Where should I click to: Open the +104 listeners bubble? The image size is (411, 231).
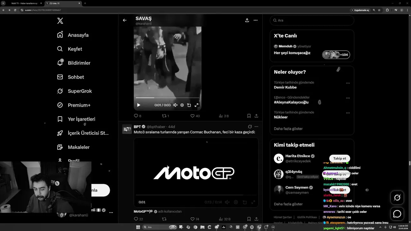[336, 55]
